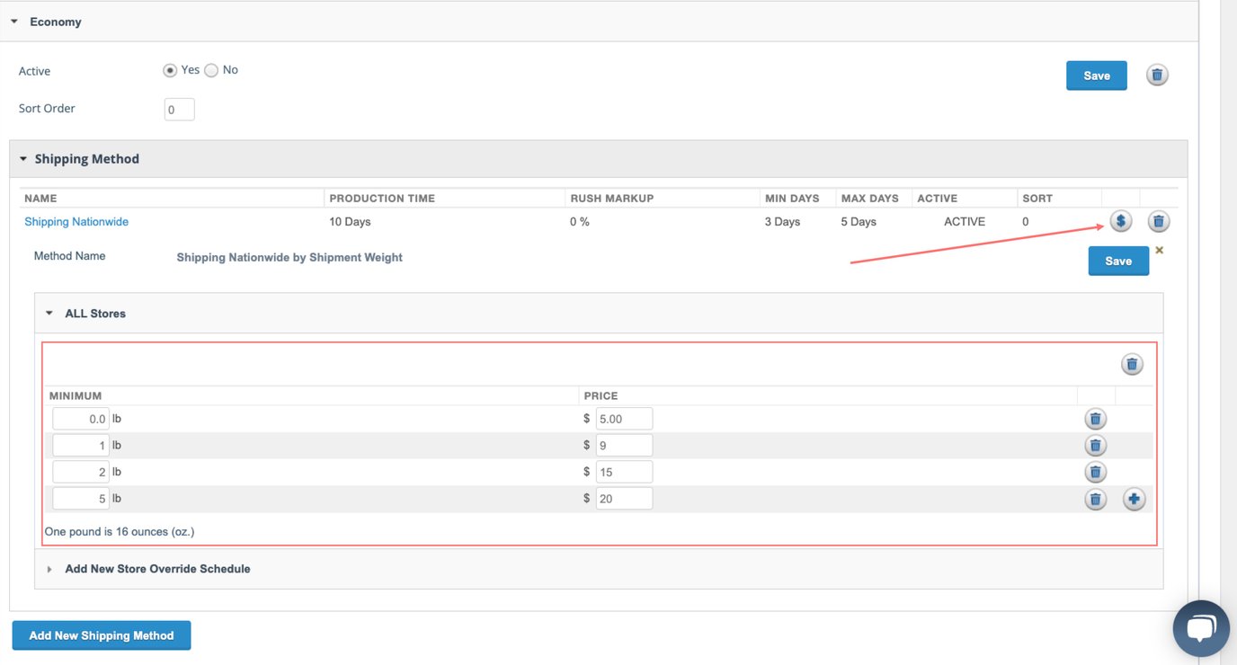Collapse the Economy section
The width and height of the screenshot is (1237, 665).
coord(14,22)
